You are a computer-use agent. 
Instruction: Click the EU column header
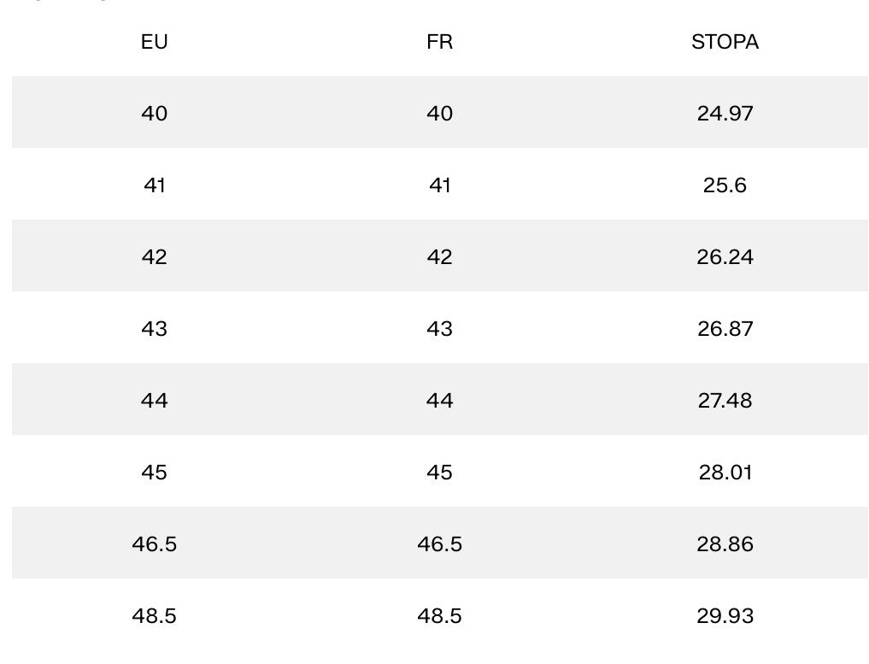tap(155, 42)
